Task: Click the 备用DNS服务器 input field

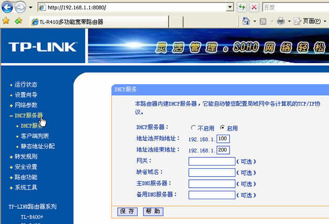Action: [x=212, y=195]
